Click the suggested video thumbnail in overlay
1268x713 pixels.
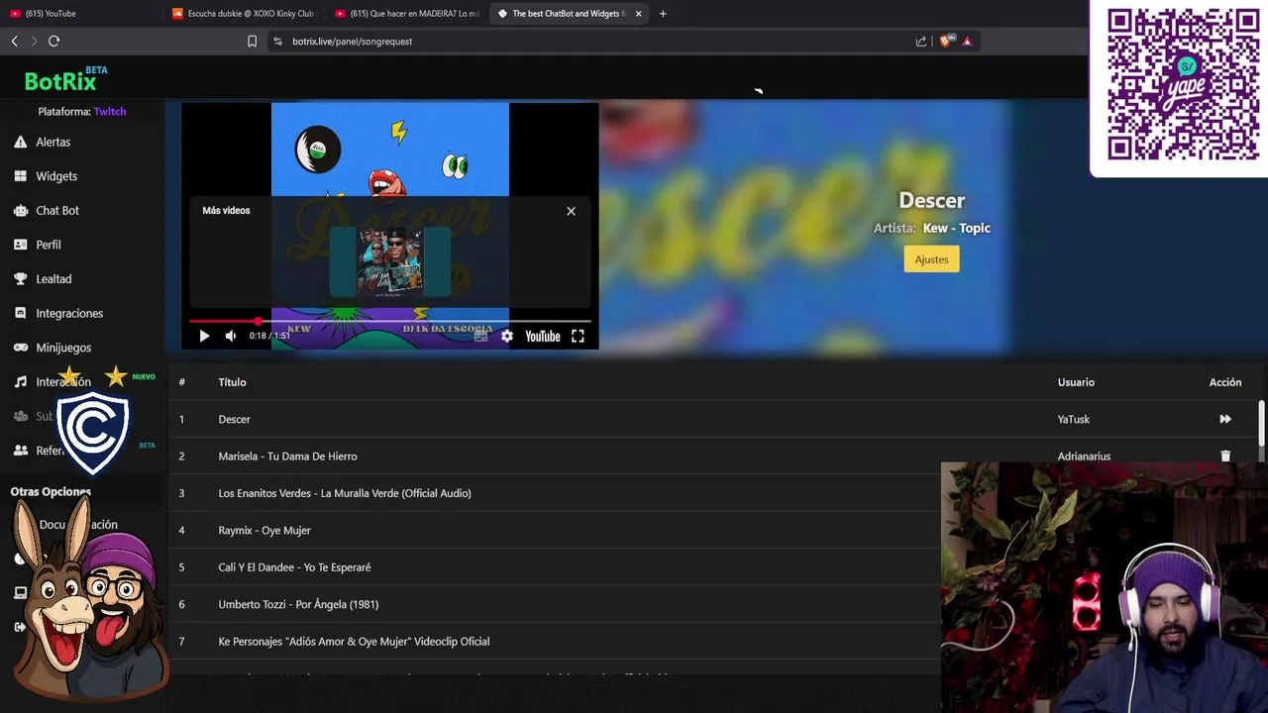coord(389,261)
